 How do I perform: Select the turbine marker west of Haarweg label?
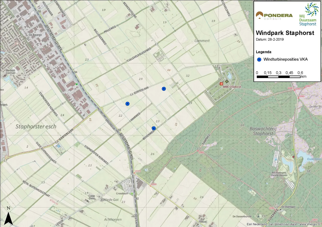click(127, 104)
